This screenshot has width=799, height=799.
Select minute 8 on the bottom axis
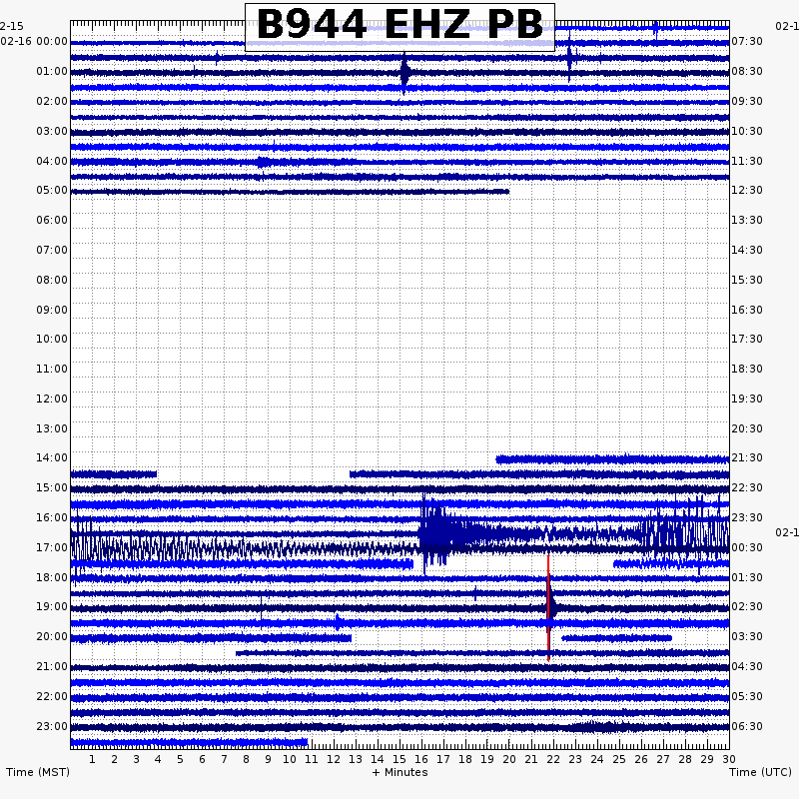246,759
